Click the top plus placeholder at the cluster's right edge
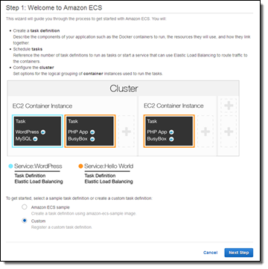268x269 pixels. [229, 106]
